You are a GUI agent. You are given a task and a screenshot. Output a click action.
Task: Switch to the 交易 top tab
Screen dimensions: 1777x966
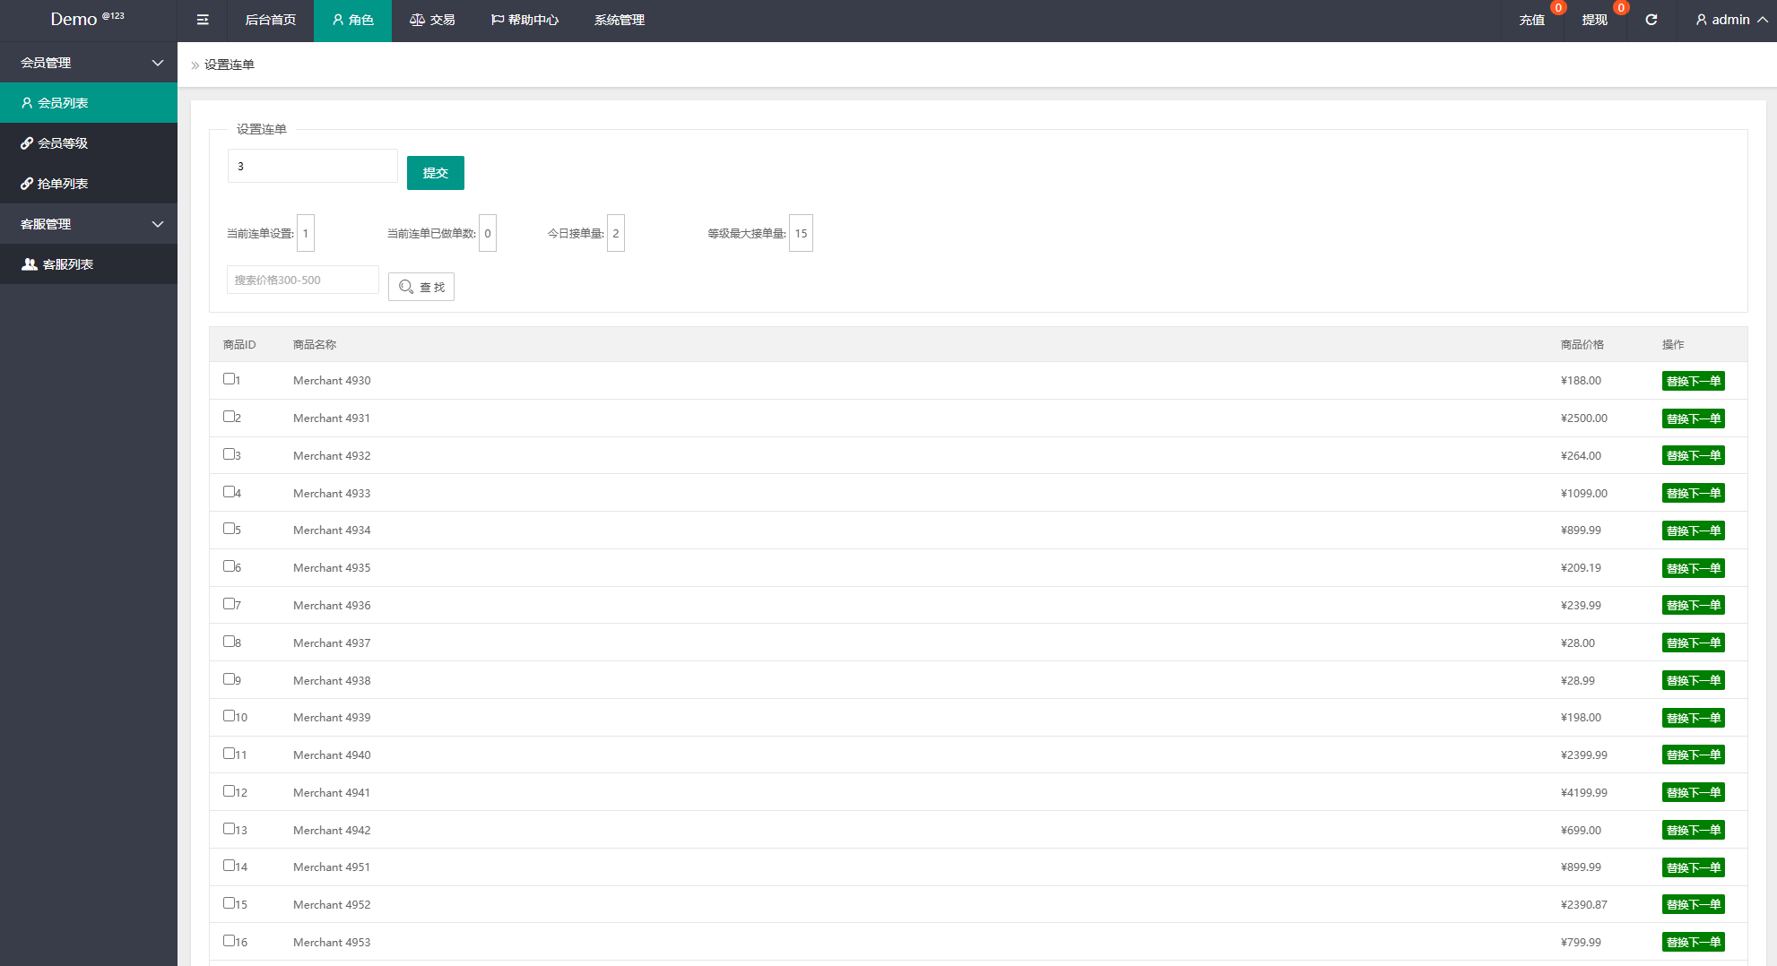tap(432, 20)
